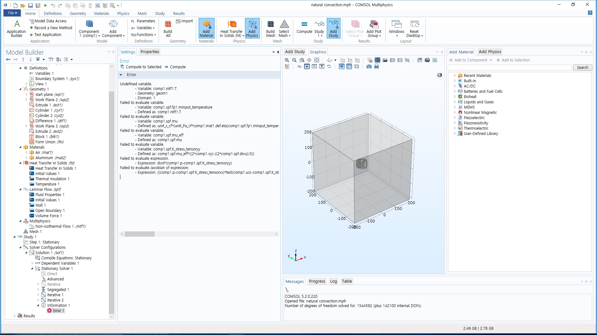Screen dimensions: 597x335
Task: Go back with Model Builder left arrow
Action: click(8, 59)
